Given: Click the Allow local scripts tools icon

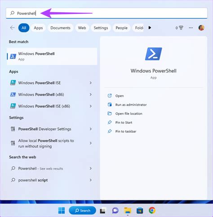Looking at the screenshot, I should [x=13, y=143].
